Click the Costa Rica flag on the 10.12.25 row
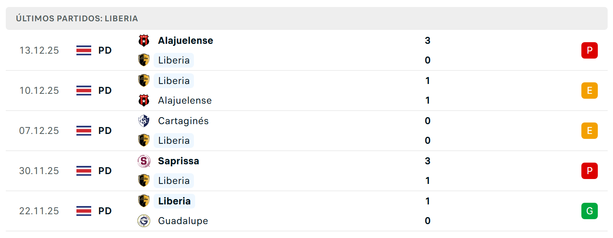Screen dimensions: 613x238 pos(84,91)
